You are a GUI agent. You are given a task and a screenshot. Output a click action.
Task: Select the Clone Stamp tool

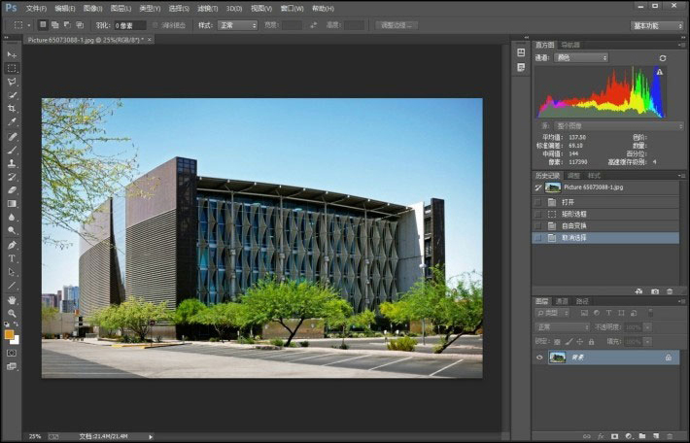12,163
